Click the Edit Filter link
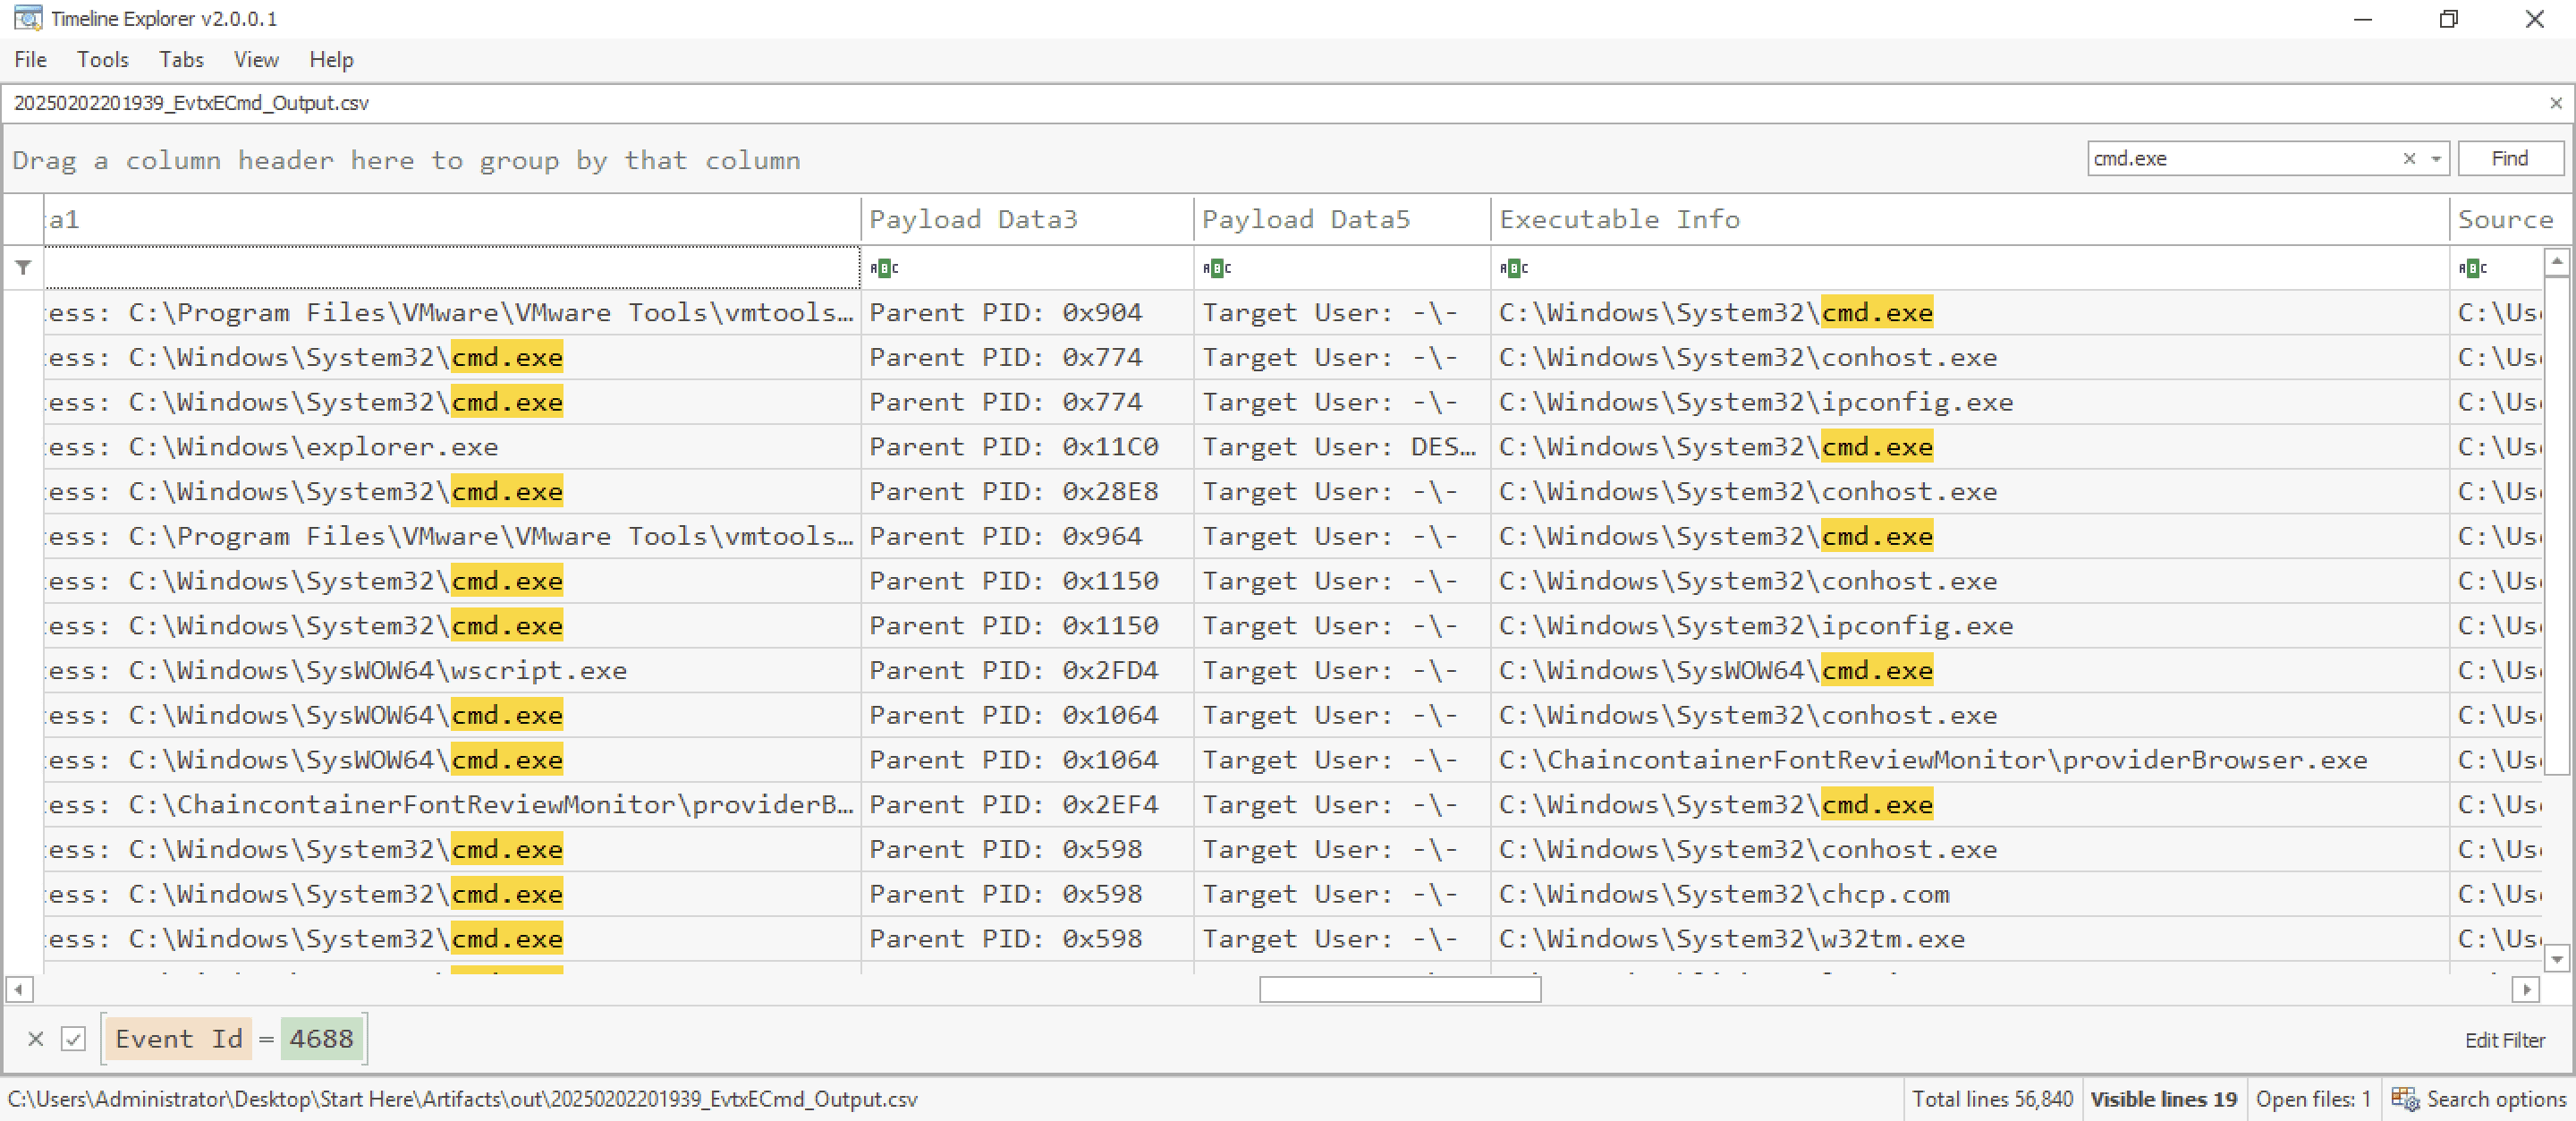 (2504, 1040)
